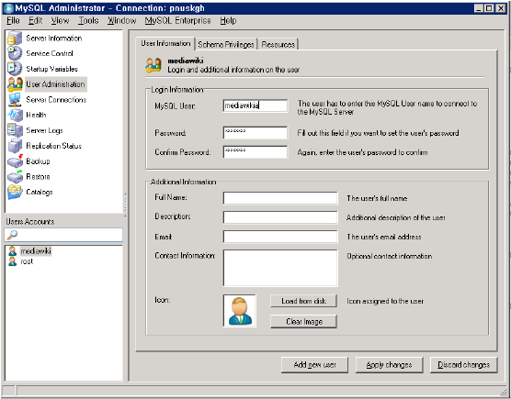Click the sidebar splitter handle
Image resolution: width=511 pixels, height=399 pixels.
click(125, 205)
